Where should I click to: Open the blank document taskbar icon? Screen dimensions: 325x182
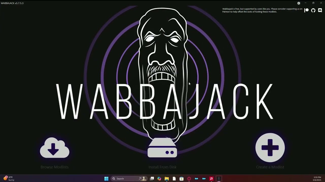coord(174,179)
